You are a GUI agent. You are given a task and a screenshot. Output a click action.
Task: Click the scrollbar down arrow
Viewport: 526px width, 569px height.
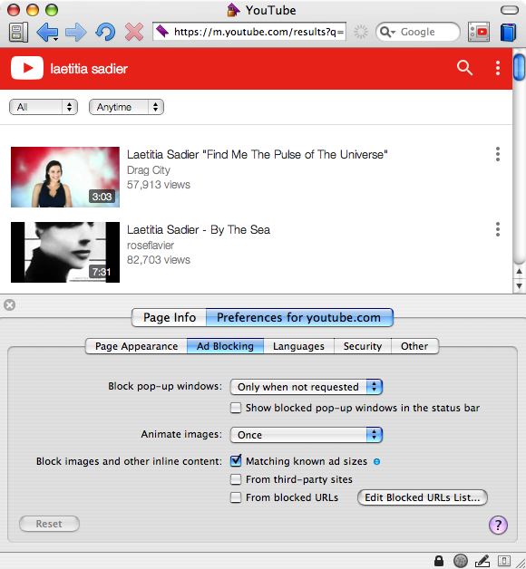coord(519,286)
